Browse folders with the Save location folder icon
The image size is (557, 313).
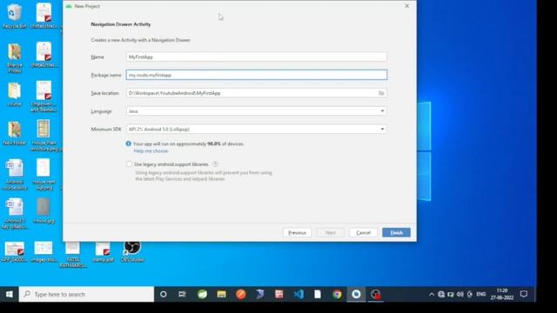pos(381,93)
